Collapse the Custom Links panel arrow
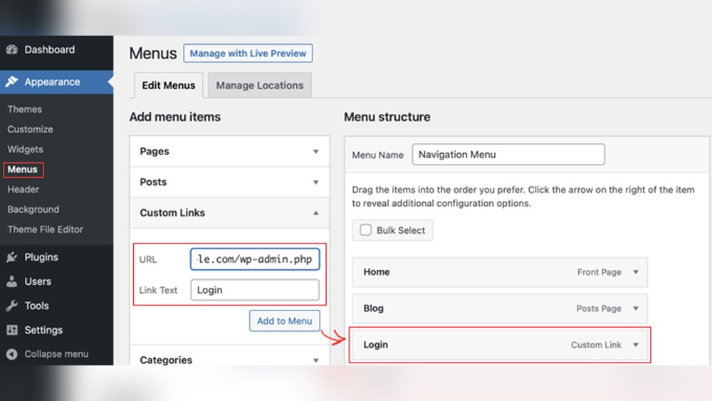This screenshot has height=401, width=712. coord(315,212)
